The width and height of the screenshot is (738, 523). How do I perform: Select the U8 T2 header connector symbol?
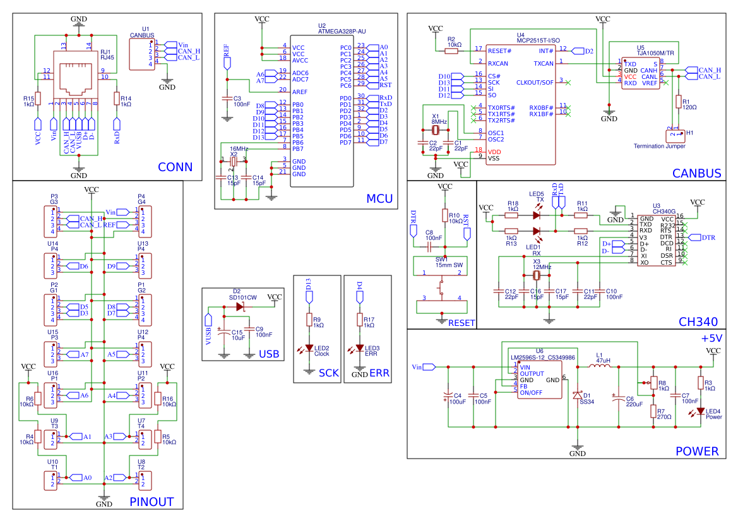pyautogui.click(x=145, y=481)
